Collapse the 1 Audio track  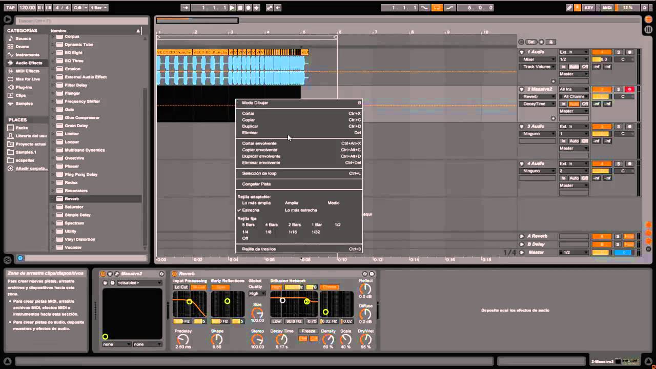point(522,52)
